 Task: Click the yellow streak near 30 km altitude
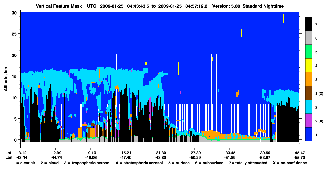pos(283,18)
